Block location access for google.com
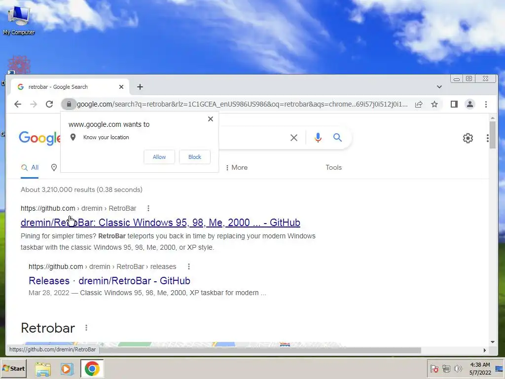The image size is (505, 379). click(x=194, y=157)
